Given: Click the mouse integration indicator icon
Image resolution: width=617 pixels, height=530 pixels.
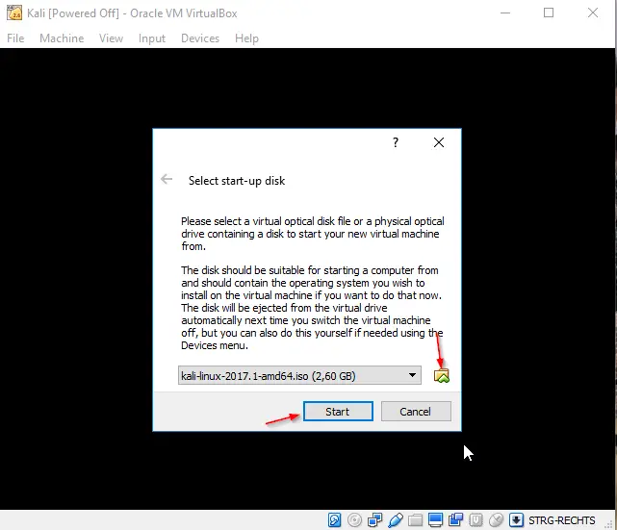Looking at the screenshot, I should tap(496, 519).
